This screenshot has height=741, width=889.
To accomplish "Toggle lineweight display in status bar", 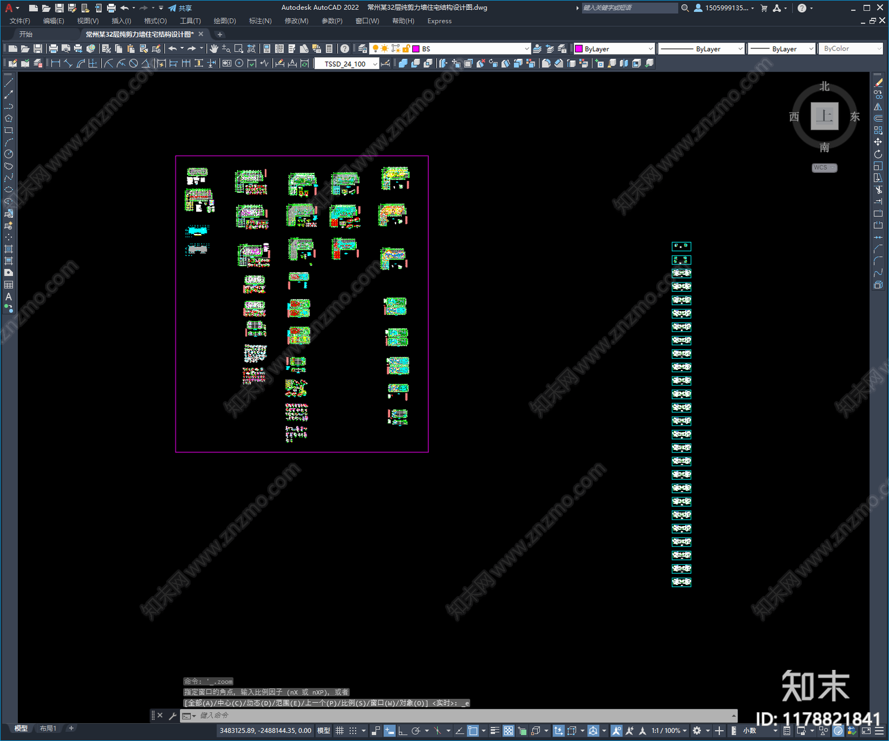I will [x=495, y=730].
